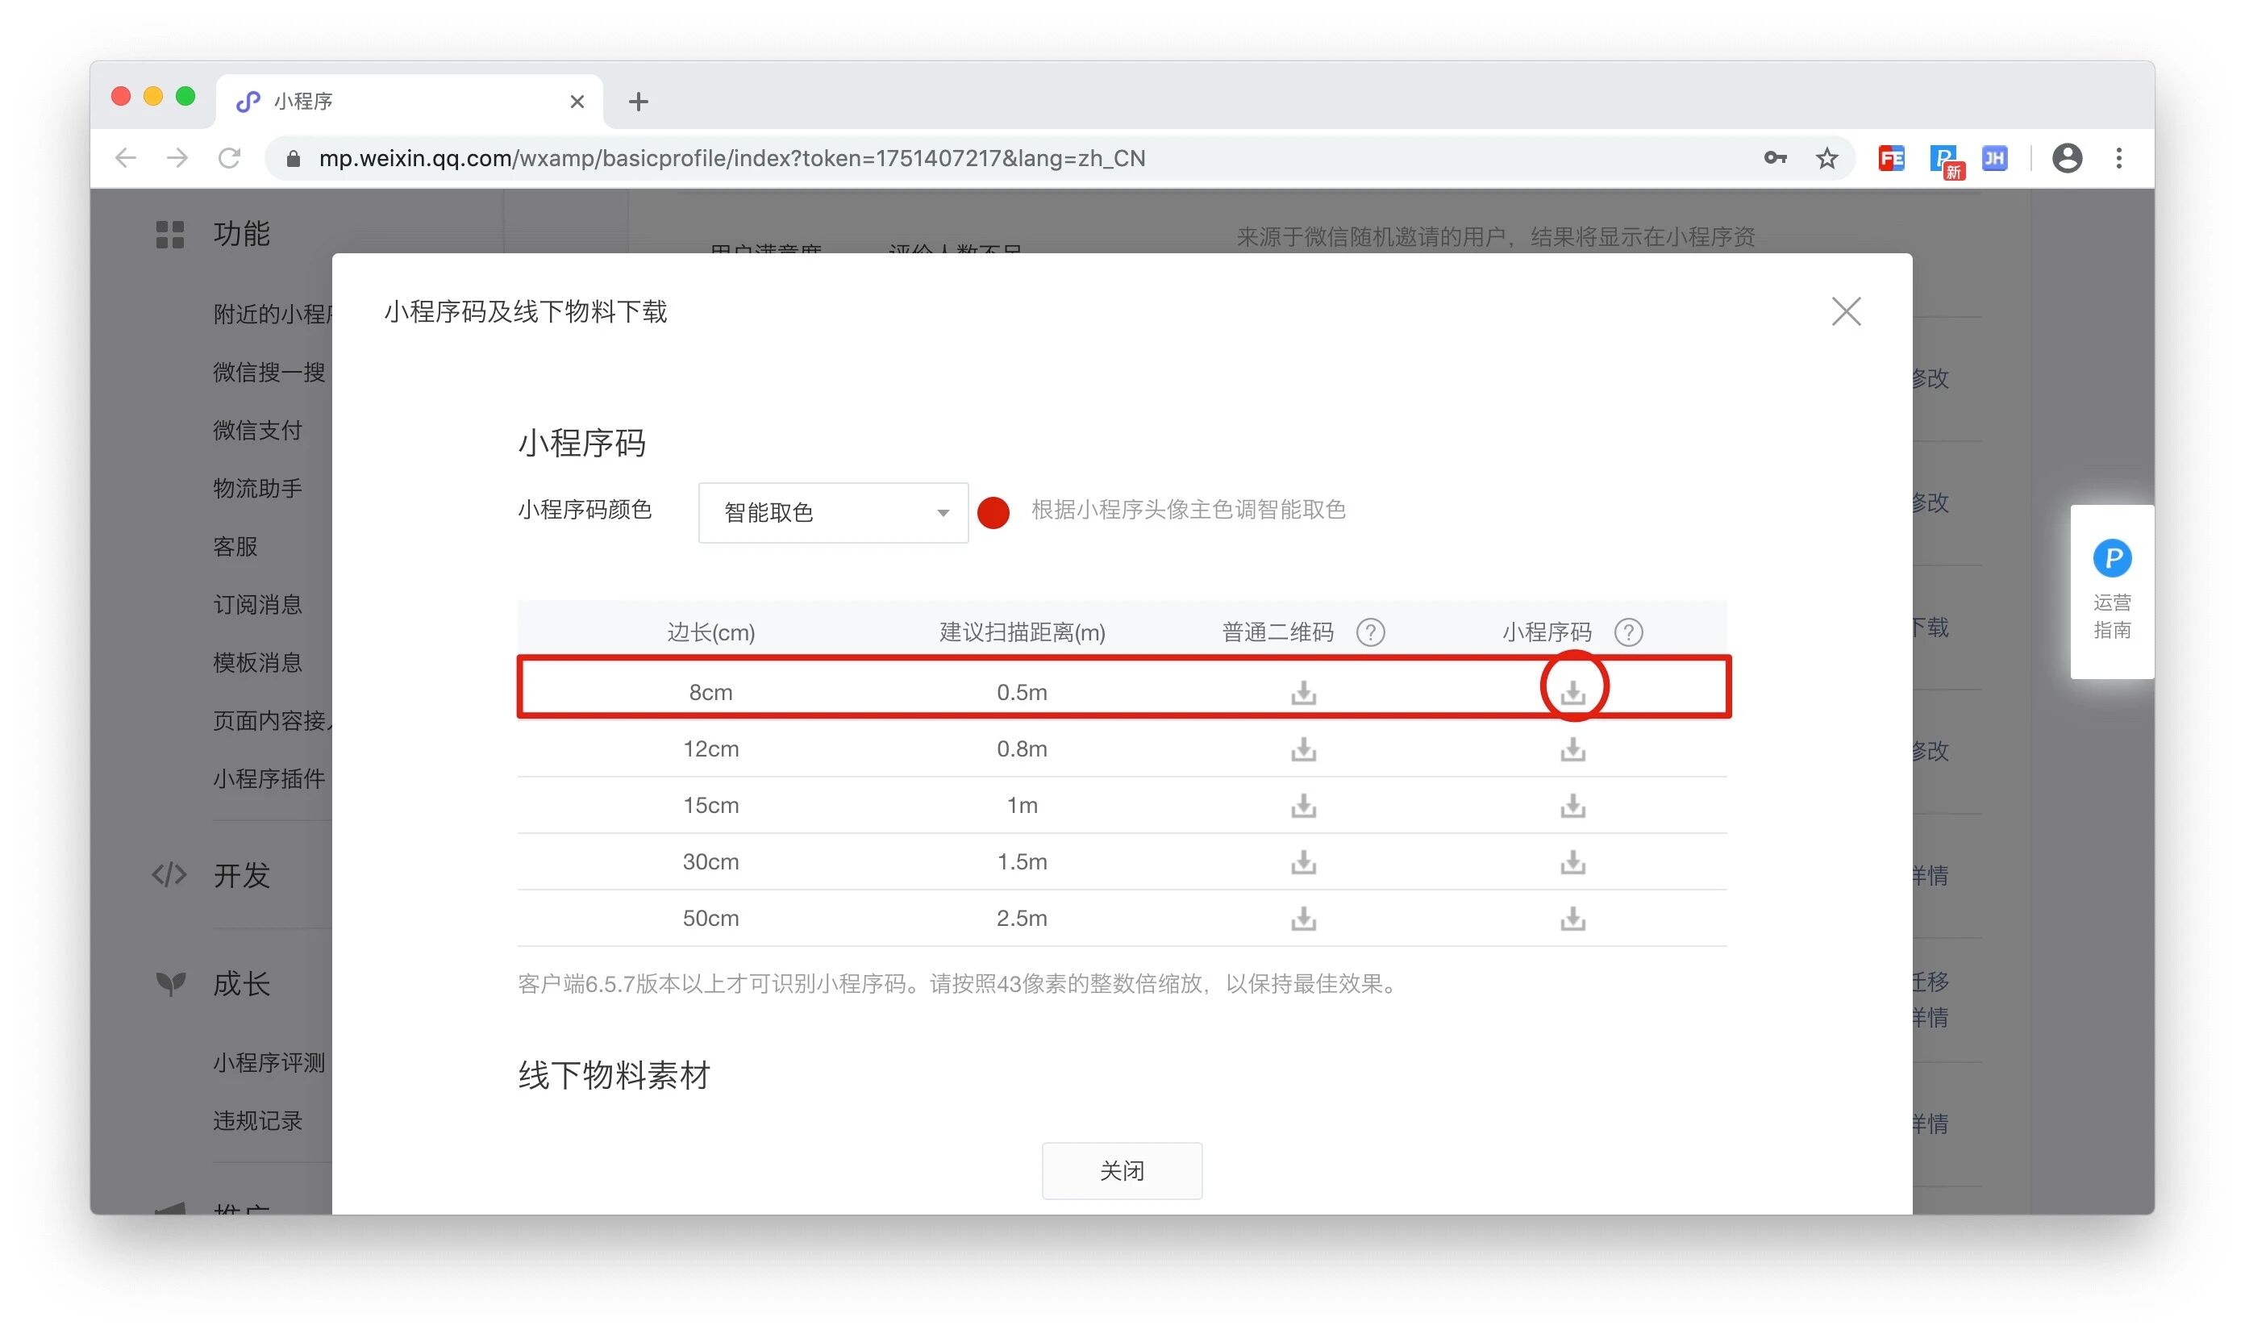The image size is (2245, 1334).
Task: Open Chrome three-dot menu
Action: (2118, 158)
